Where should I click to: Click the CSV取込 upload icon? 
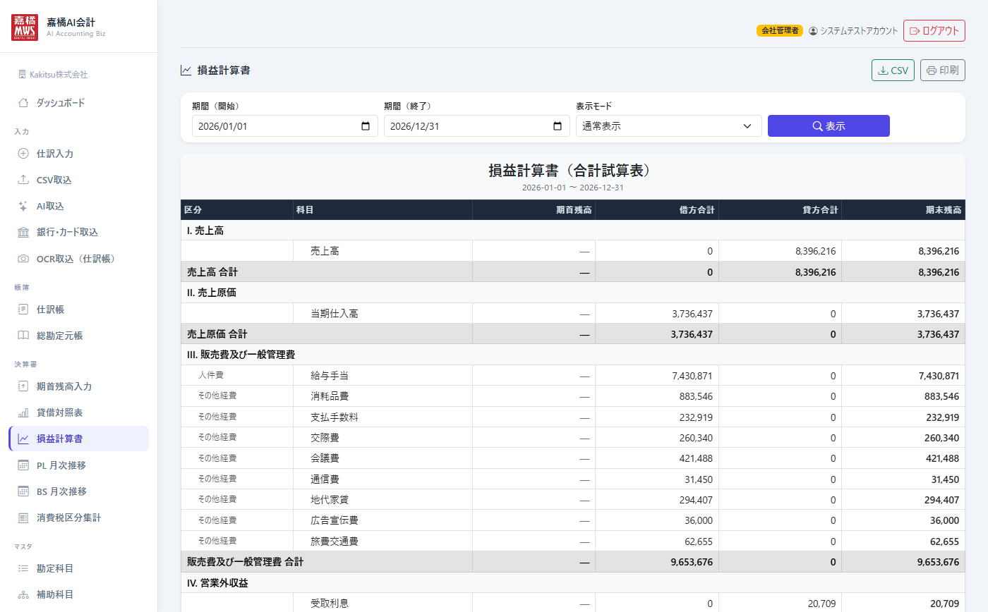pos(23,180)
